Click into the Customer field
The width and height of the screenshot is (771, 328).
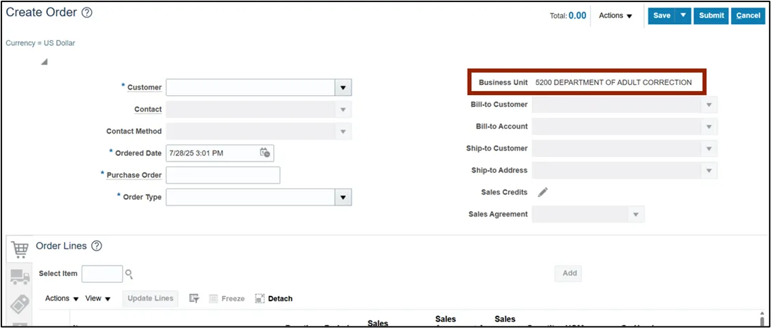pos(251,88)
